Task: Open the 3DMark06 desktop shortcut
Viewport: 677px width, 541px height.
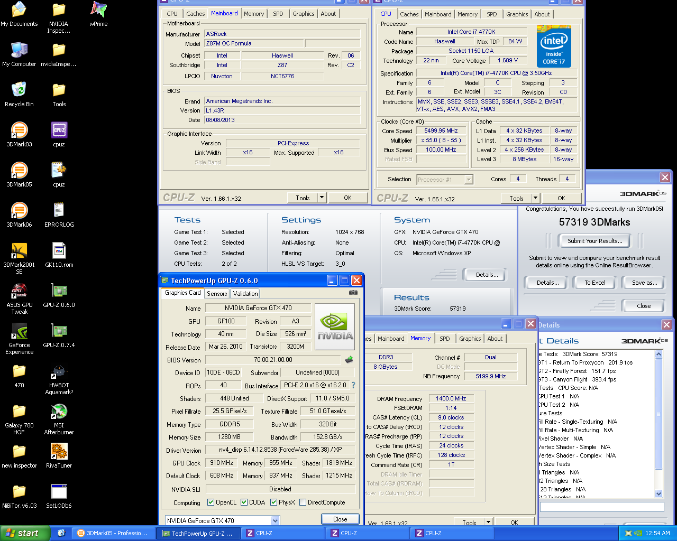Action: click(x=19, y=214)
